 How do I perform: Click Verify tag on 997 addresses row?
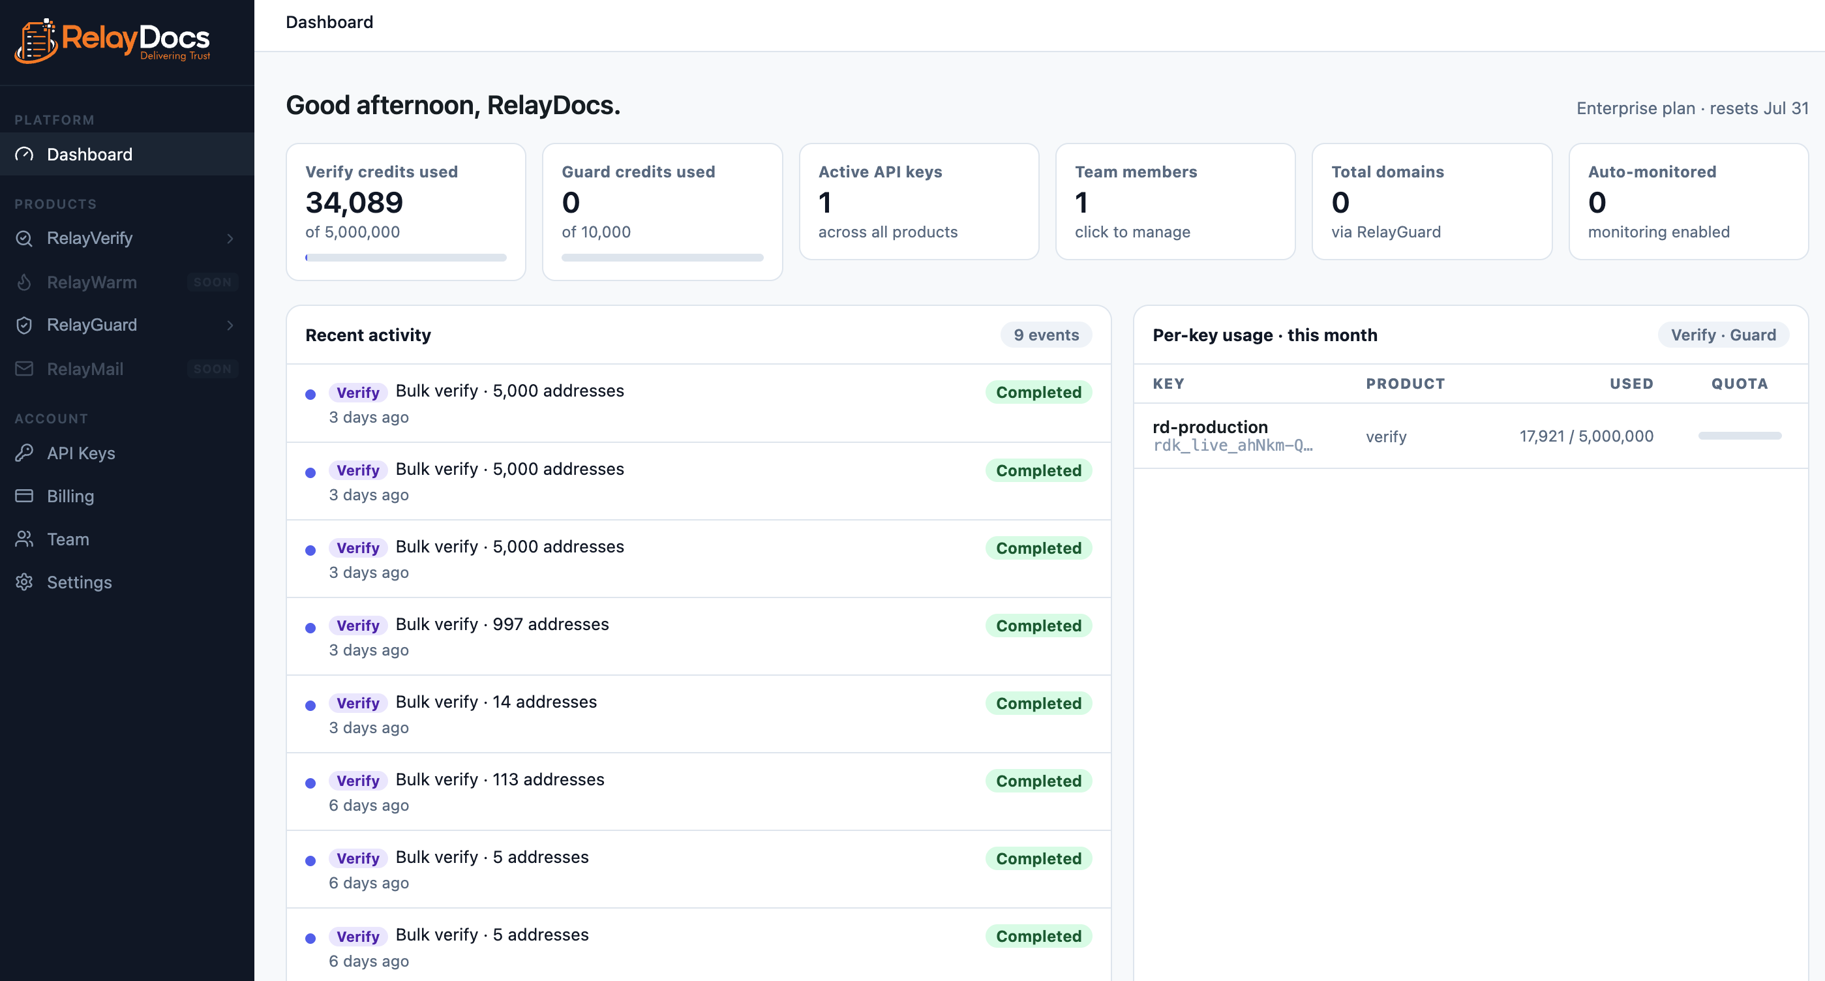358,626
